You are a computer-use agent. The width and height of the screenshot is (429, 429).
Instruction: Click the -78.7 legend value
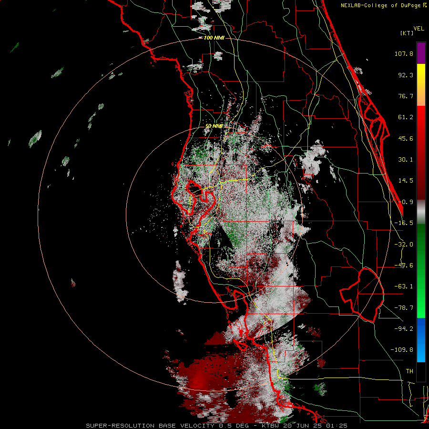pos(404,308)
